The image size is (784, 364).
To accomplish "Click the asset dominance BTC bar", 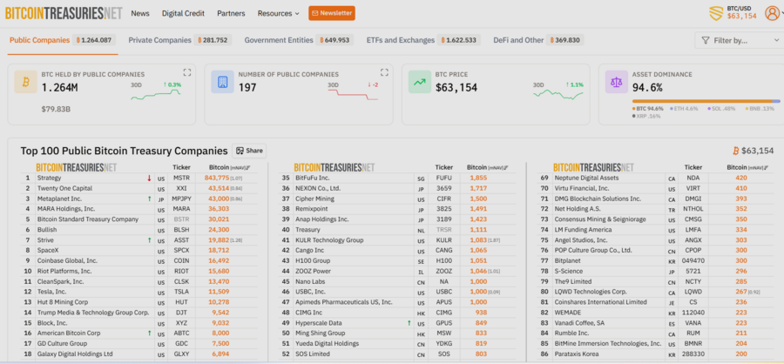I will (702, 101).
